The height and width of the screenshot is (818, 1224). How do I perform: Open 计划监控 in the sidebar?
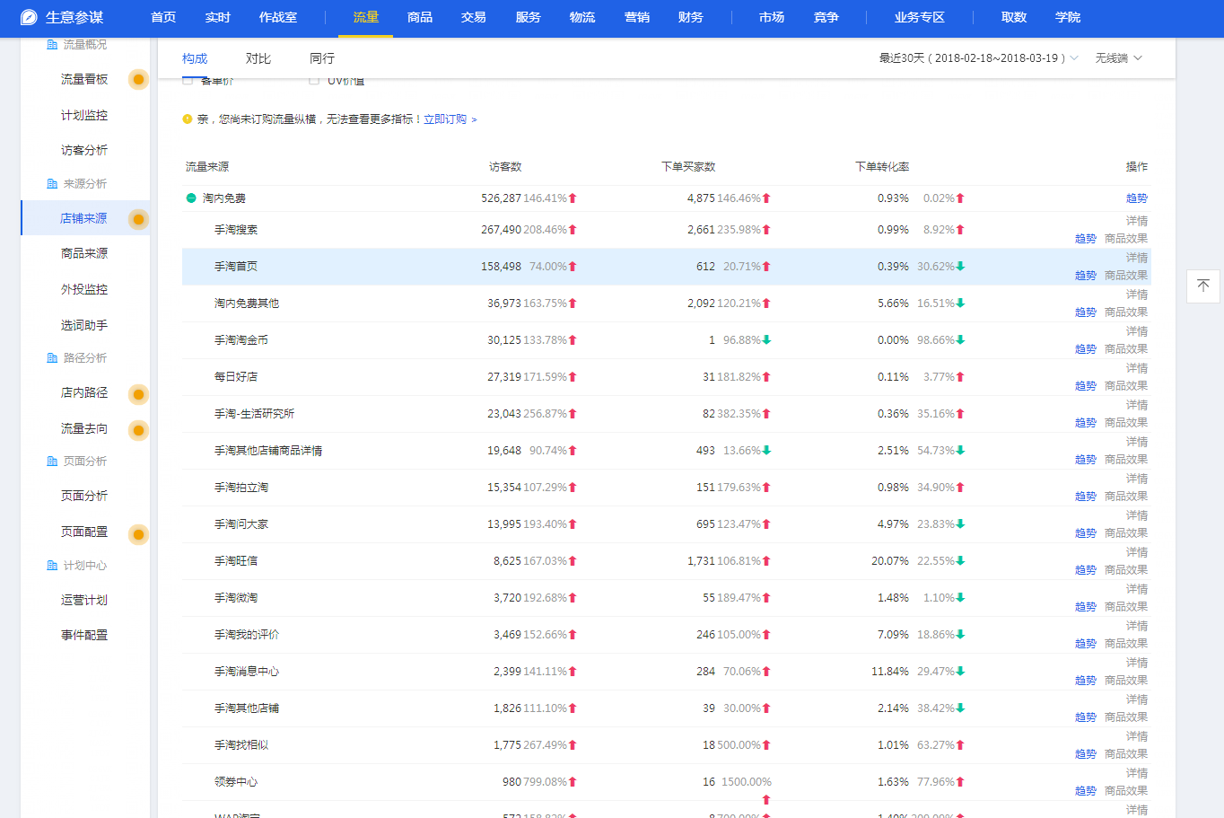point(84,115)
